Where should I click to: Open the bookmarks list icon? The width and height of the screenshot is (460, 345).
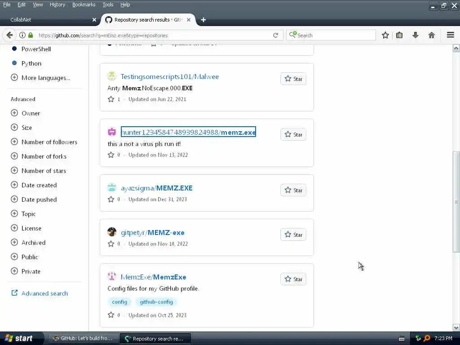399,35
